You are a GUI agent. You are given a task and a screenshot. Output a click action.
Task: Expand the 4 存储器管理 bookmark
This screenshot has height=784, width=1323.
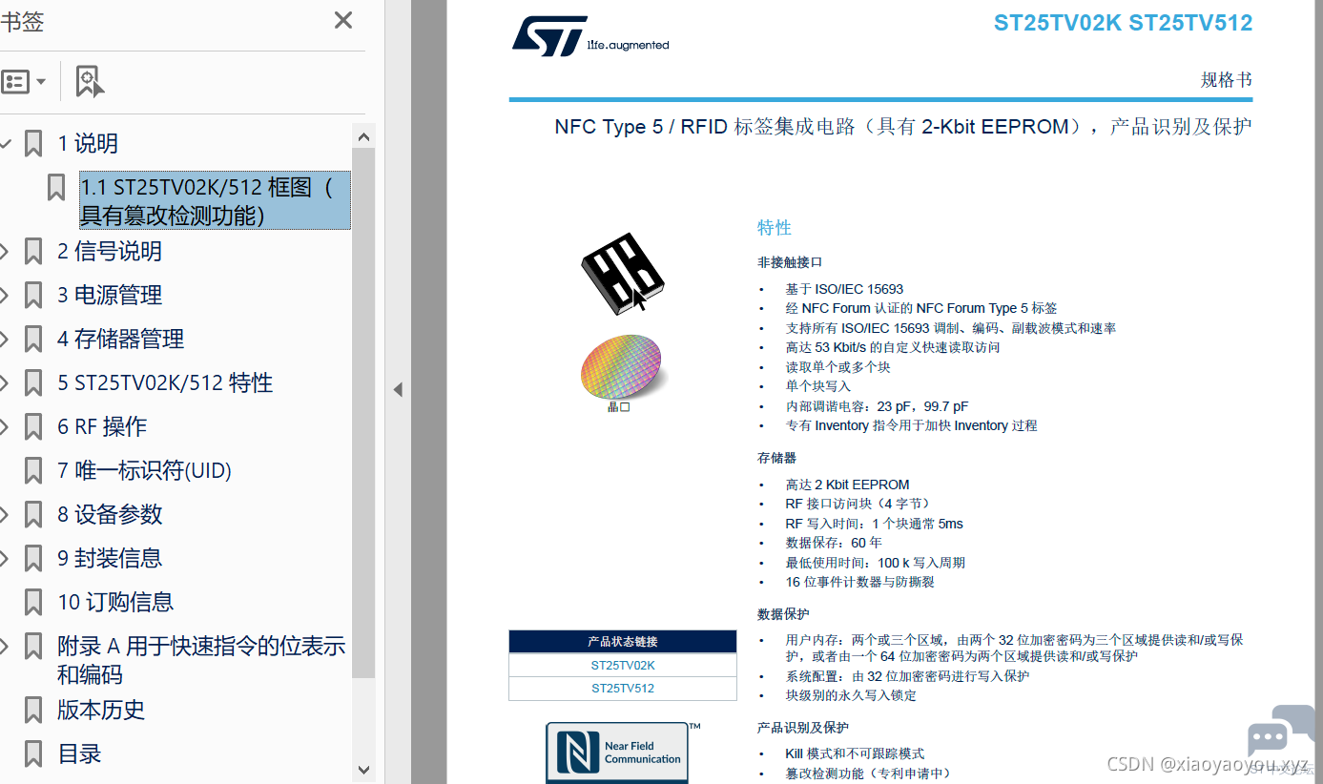pyautogui.click(x=5, y=340)
